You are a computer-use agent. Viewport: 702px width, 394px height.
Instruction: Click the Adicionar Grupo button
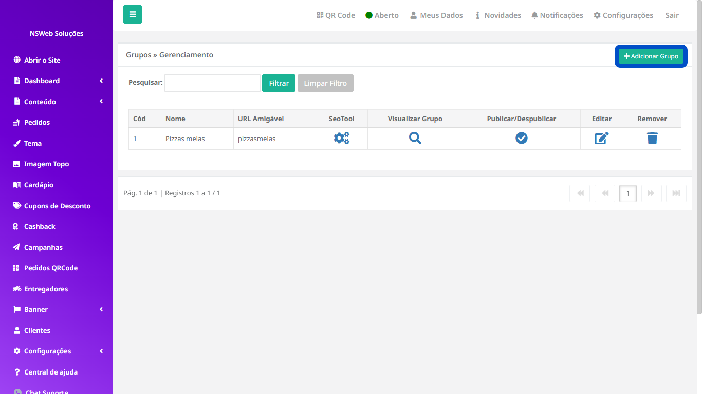tap(651, 56)
